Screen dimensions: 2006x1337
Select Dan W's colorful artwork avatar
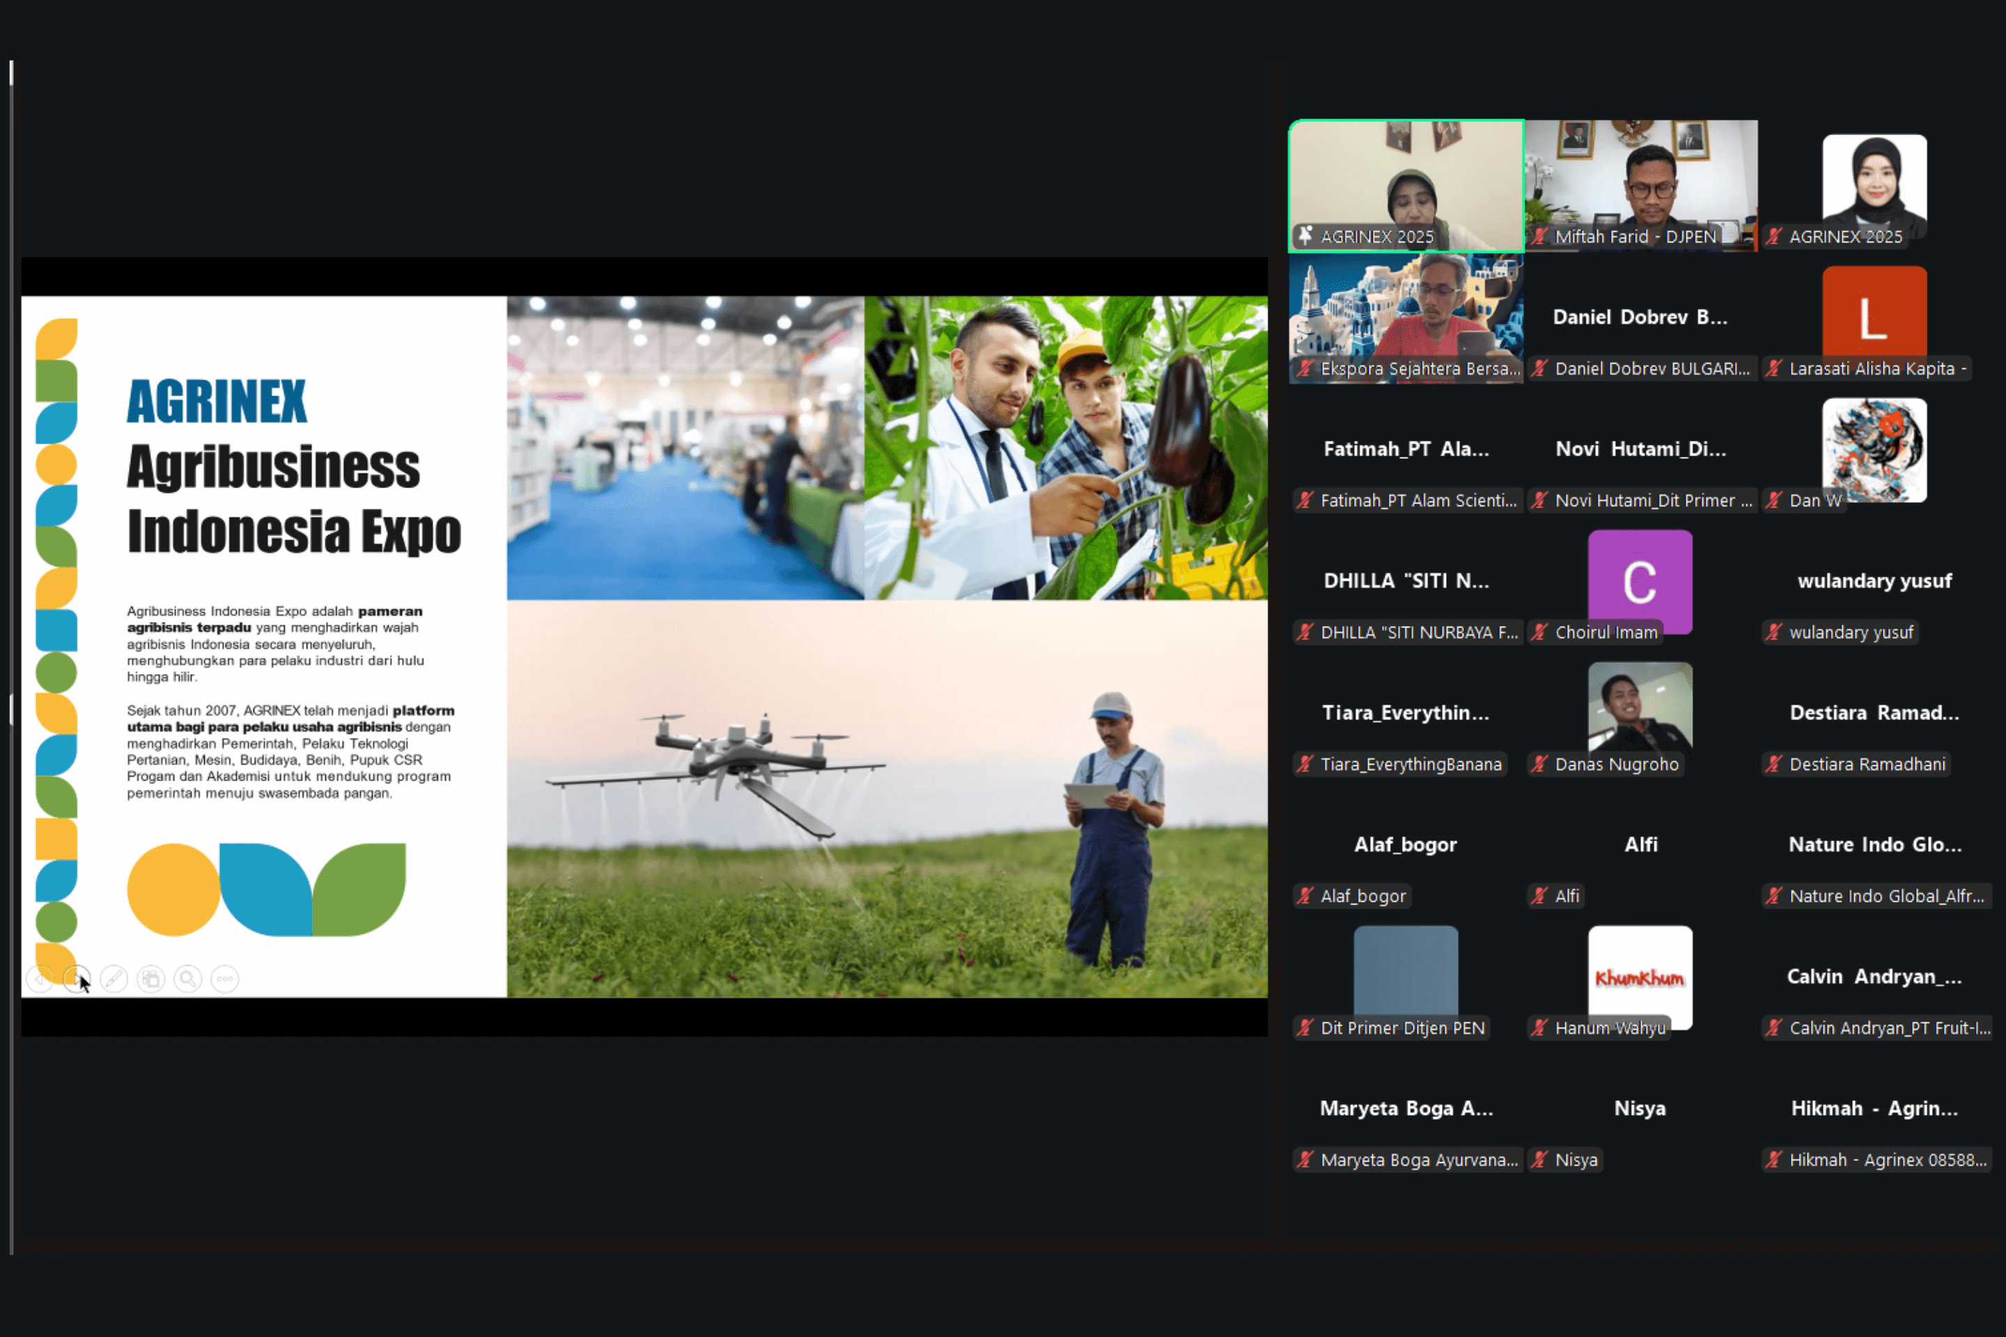[x=1874, y=449]
